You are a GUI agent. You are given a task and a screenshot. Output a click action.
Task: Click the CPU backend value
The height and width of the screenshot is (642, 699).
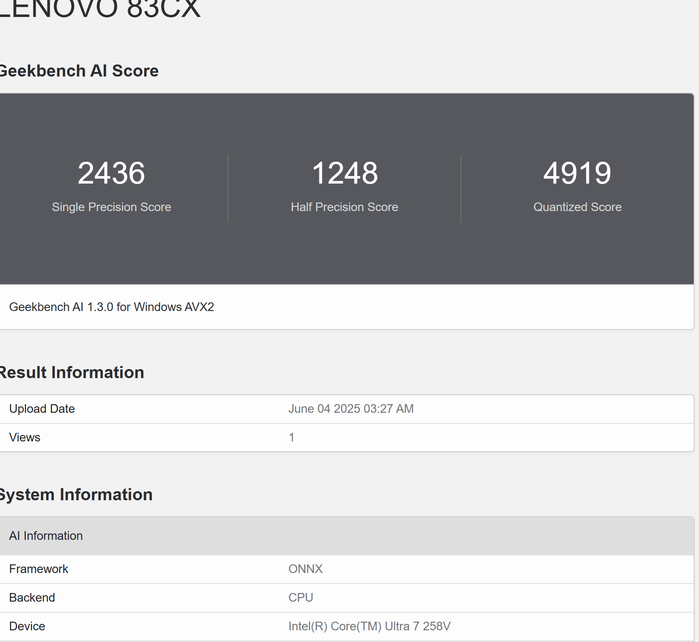click(300, 598)
